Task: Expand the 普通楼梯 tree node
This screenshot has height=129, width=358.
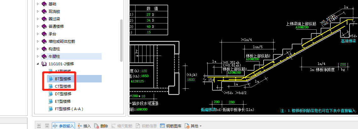Action: click(38, 26)
